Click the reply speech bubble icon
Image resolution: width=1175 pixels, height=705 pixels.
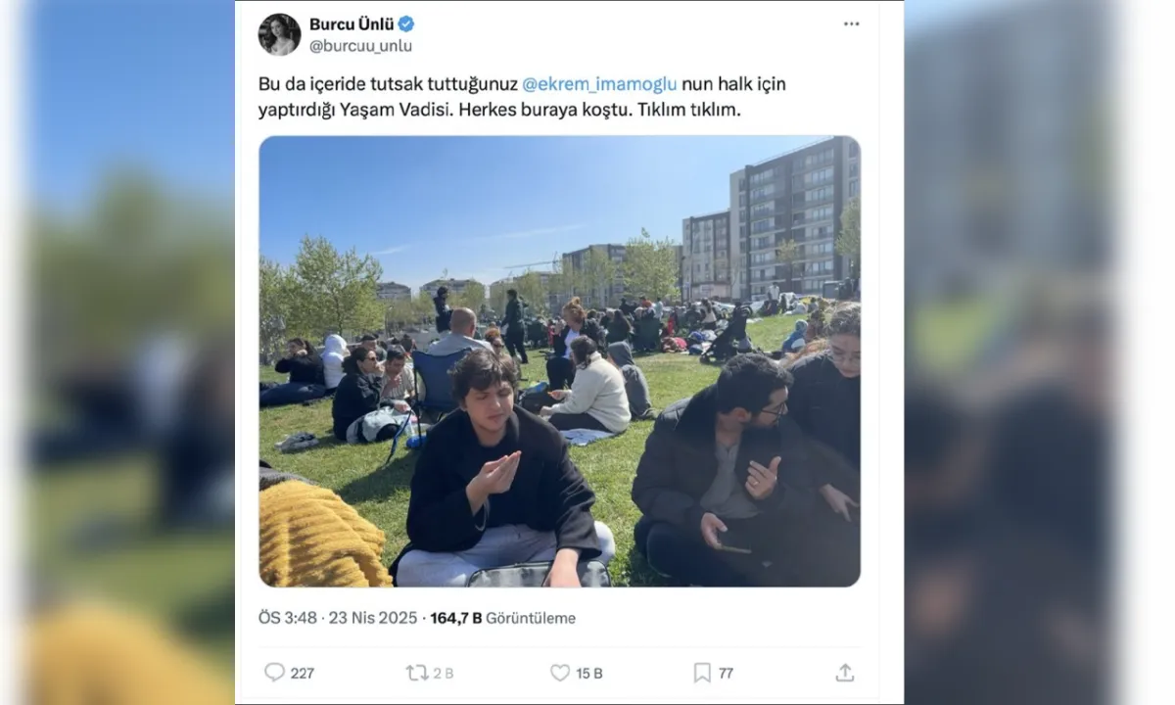point(274,673)
